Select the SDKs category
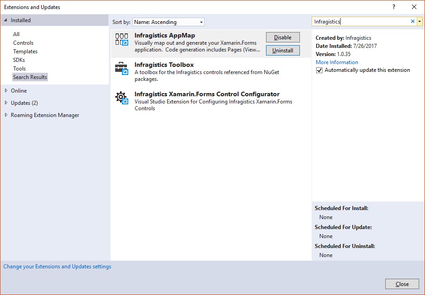This screenshot has height=295, width=425. coord(19,60)
